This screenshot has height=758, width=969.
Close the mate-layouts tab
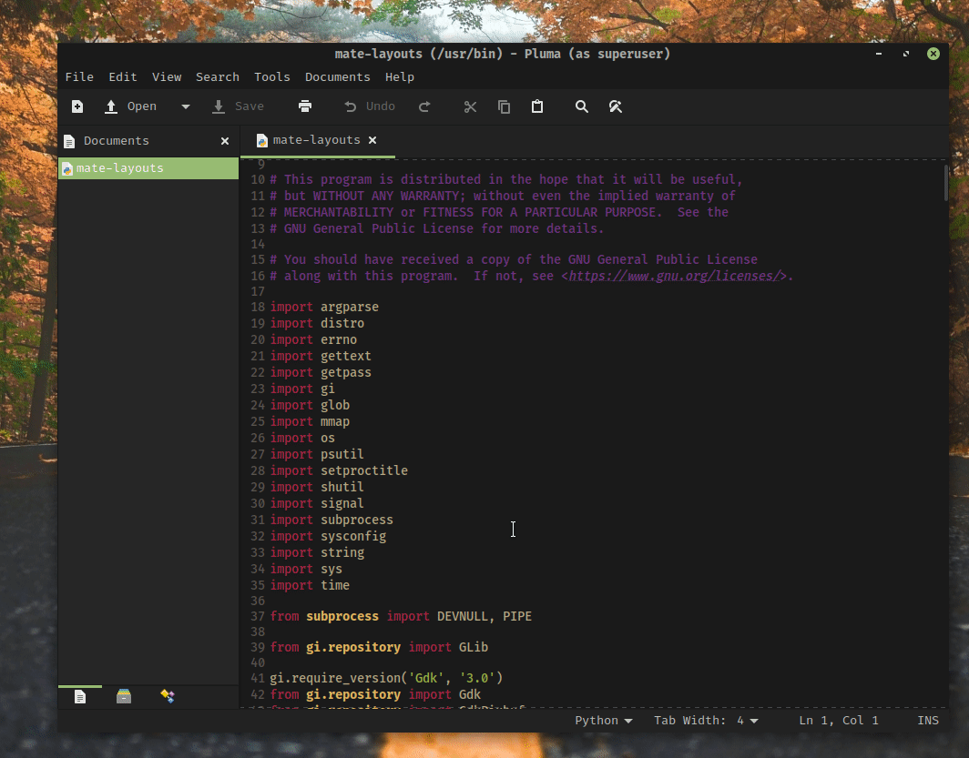(x=372, y=140)
